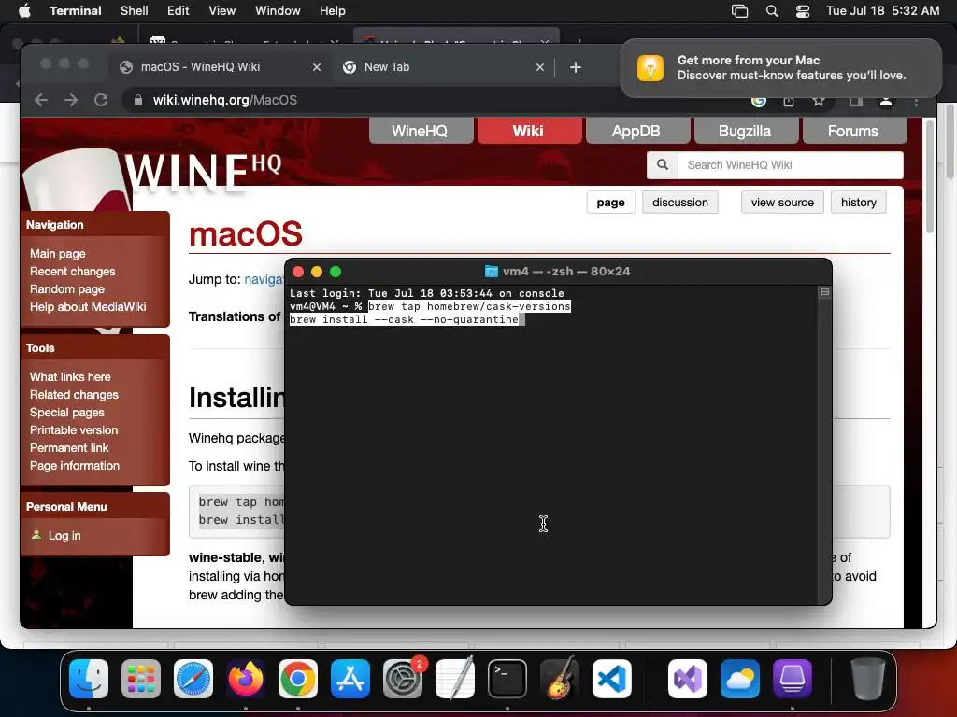
Task: Open the Edit menu
Action: click(179, 11)
